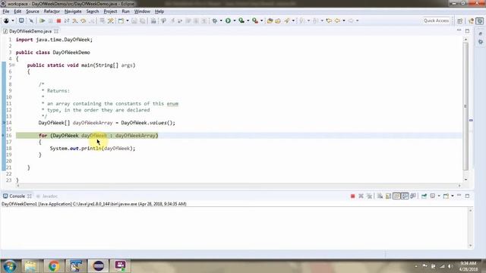The width and height of the screenshot is (486, 273).
Task: Click the Debug bug icon in toolbar
Action: 214,20
